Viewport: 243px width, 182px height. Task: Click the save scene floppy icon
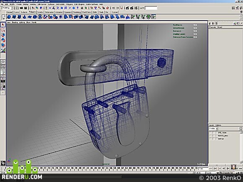[x=26, y=8]
